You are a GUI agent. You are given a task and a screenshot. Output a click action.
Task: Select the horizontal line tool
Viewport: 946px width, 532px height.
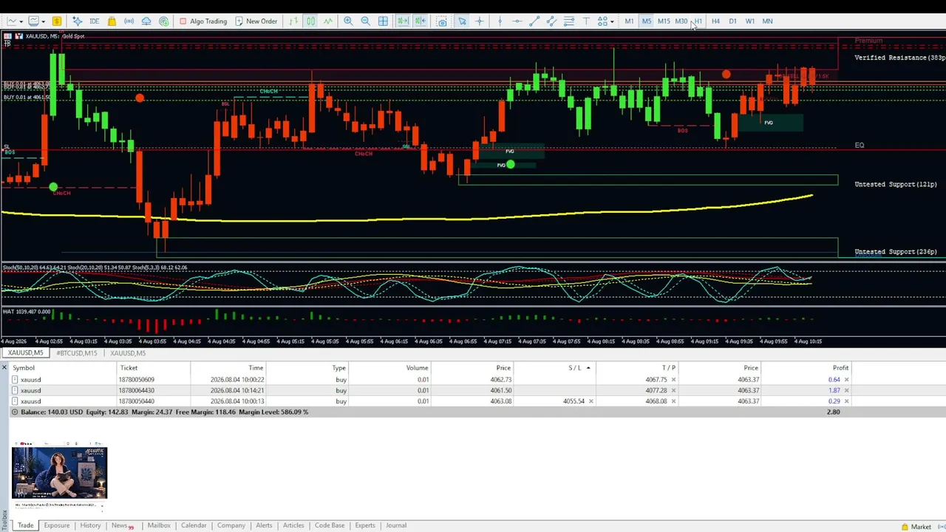pos(517,21)
